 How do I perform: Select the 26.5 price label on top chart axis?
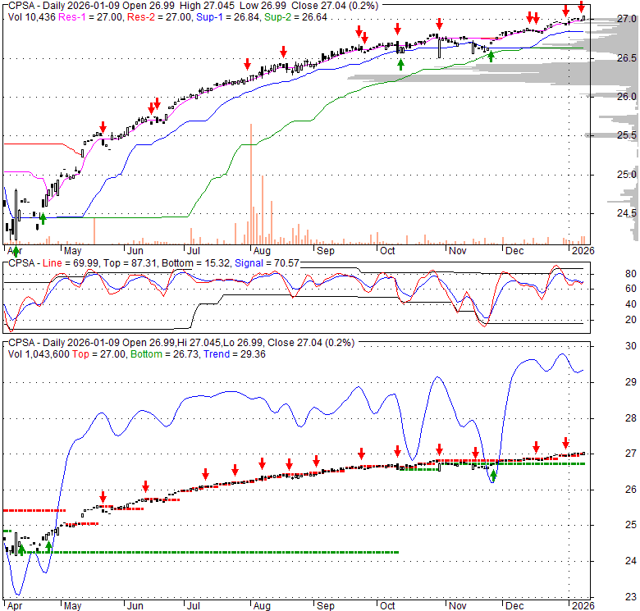[x=626, y=58]
